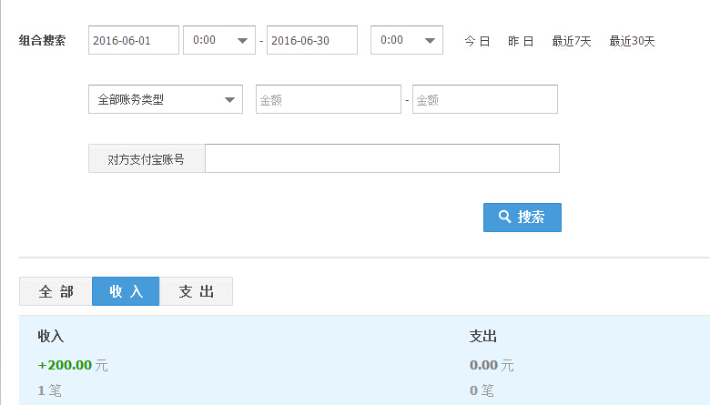Click the 0 笔 expense count
The width and height of the screenshot is (710, 405).
point(482,390)
